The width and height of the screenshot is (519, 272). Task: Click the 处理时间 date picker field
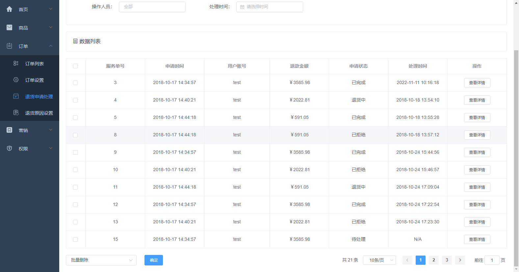(270, 7)
